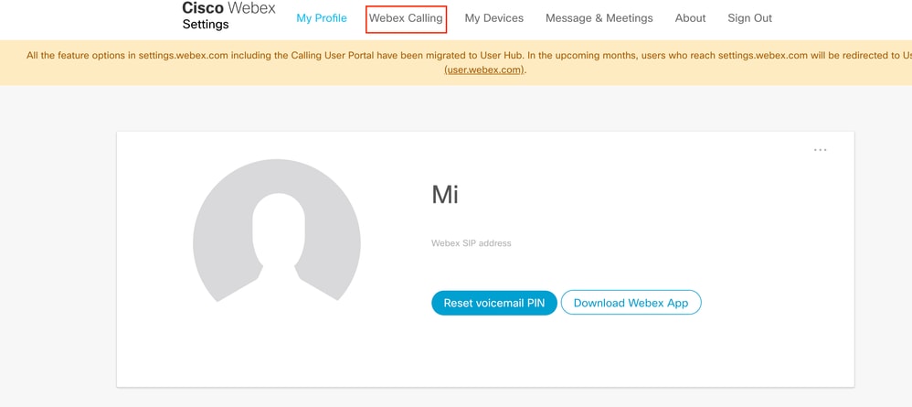Click the Reset voicemail PIN button
Image resolution: width=912 pixels, height=407 pixels.
pos(494,303)
